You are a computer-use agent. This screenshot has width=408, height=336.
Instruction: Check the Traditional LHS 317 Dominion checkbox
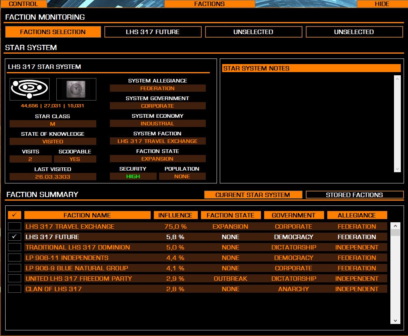[x=14, y=247]
